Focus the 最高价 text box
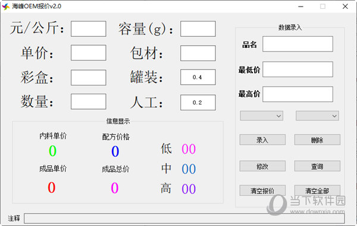 coord(297,94)
